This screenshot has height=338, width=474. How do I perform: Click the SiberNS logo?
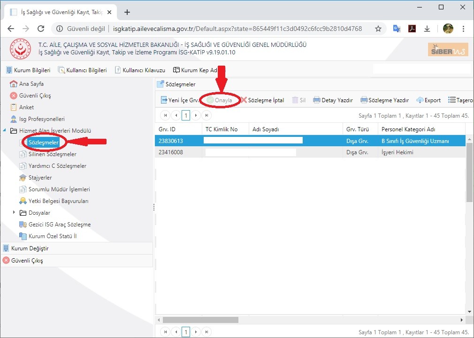tap(448, 50)
